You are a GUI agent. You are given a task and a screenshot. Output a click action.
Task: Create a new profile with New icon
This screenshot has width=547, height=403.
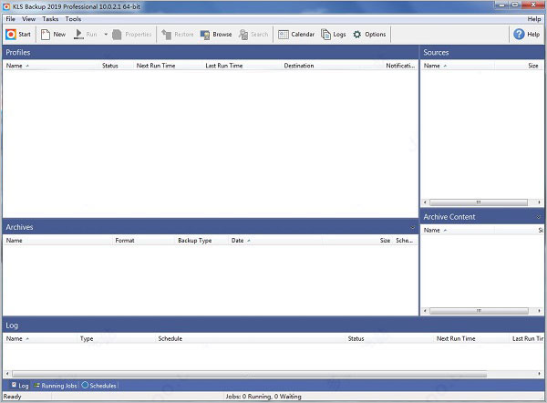pyautogui.click(x=46, y=35)
